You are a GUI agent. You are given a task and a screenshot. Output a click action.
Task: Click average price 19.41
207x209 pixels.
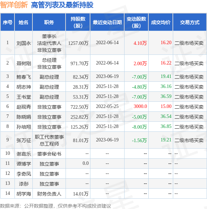[x=166, y=76]
